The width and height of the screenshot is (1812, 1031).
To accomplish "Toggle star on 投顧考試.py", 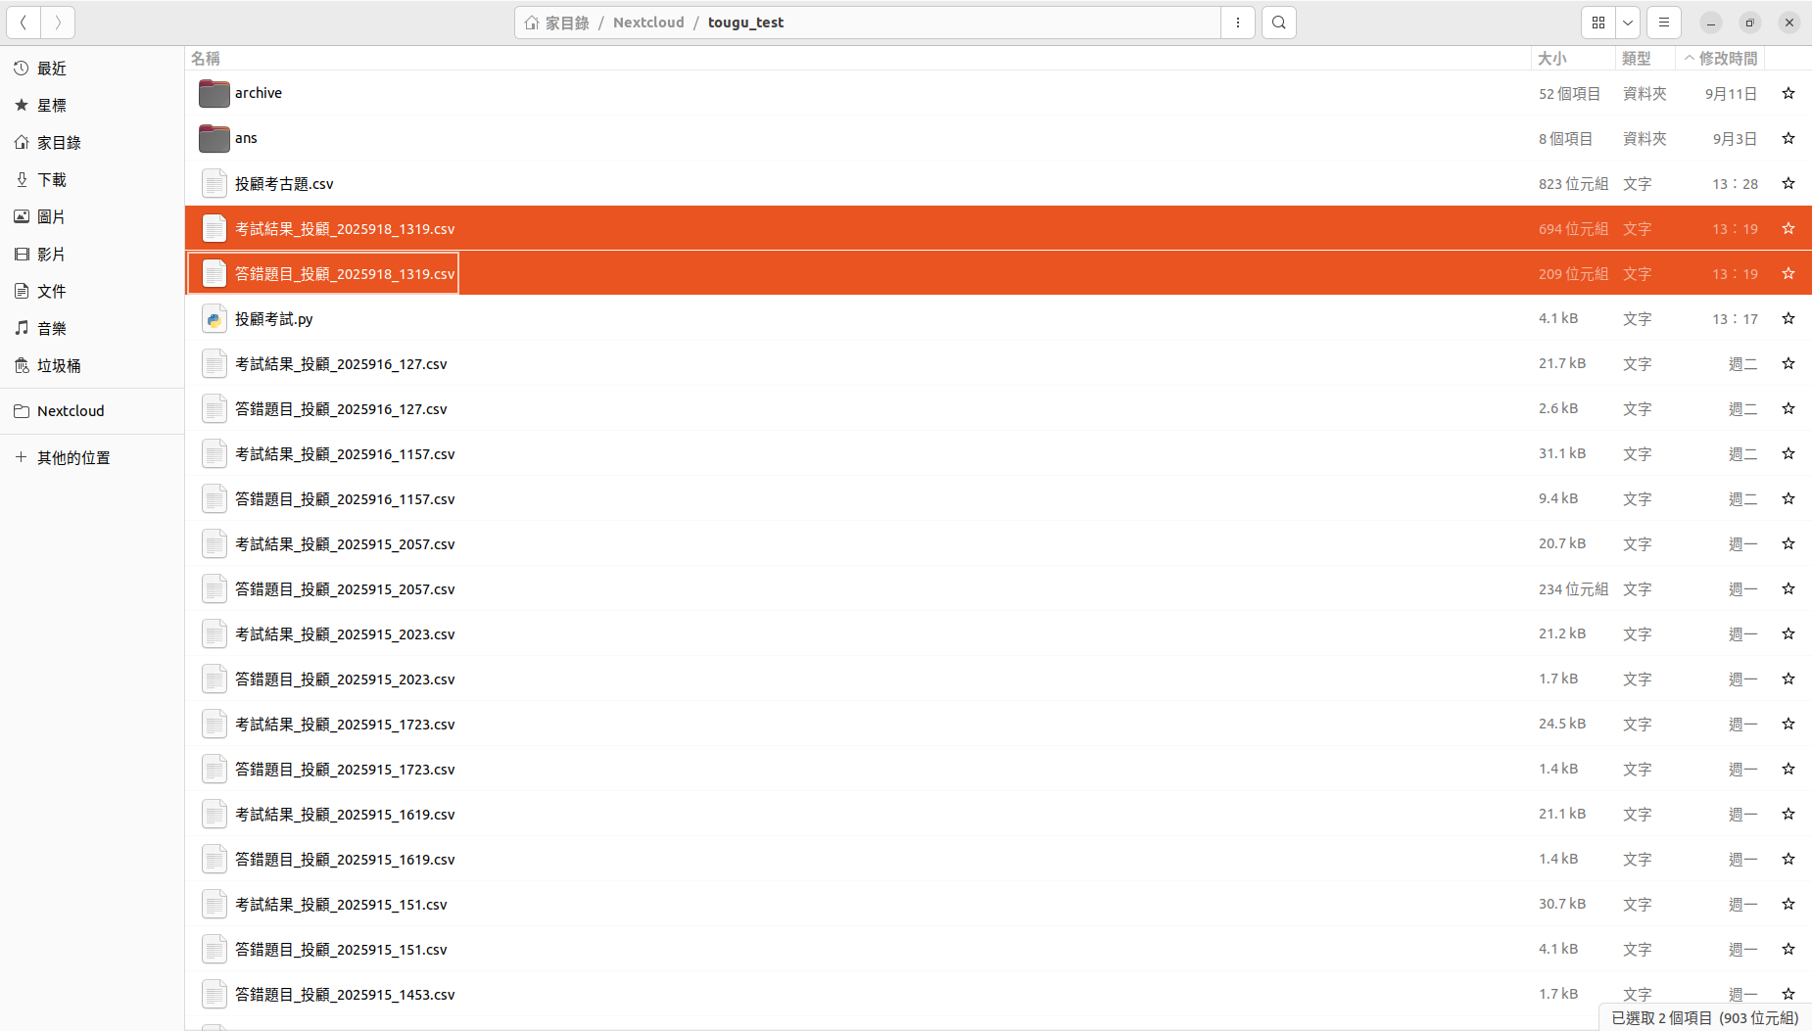I will (1788, 319).
